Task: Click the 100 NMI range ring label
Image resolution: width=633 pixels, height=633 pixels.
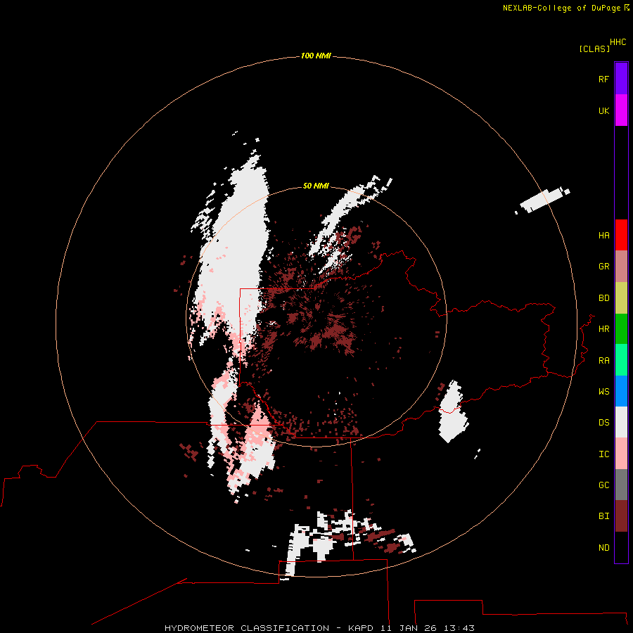Action: tap(316, 56)
